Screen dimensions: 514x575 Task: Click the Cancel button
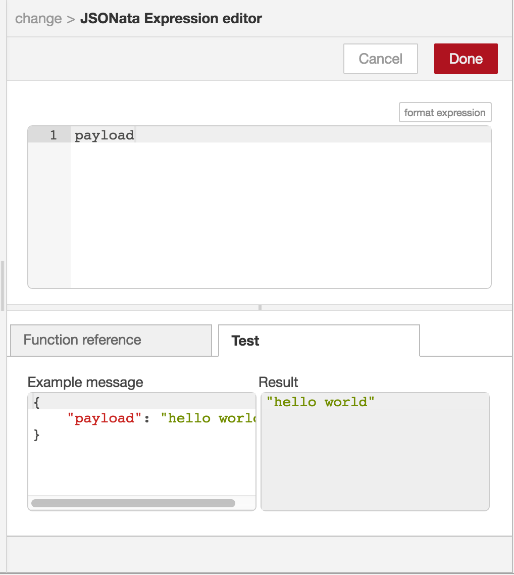tap(380, 59)
